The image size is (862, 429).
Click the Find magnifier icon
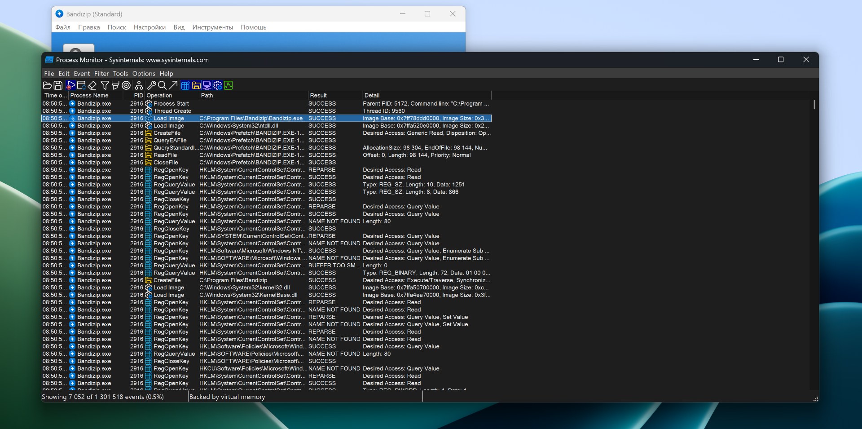(x=162, y=85)
